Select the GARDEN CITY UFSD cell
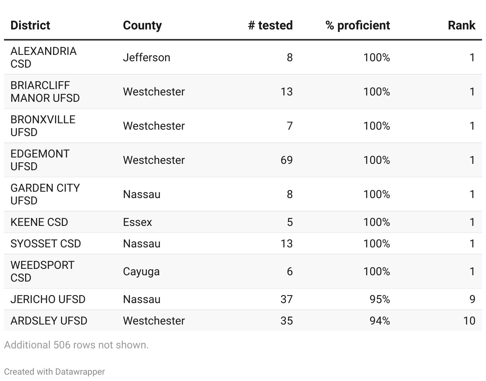This screenshot has height=381, width=486. coord(45,194)
